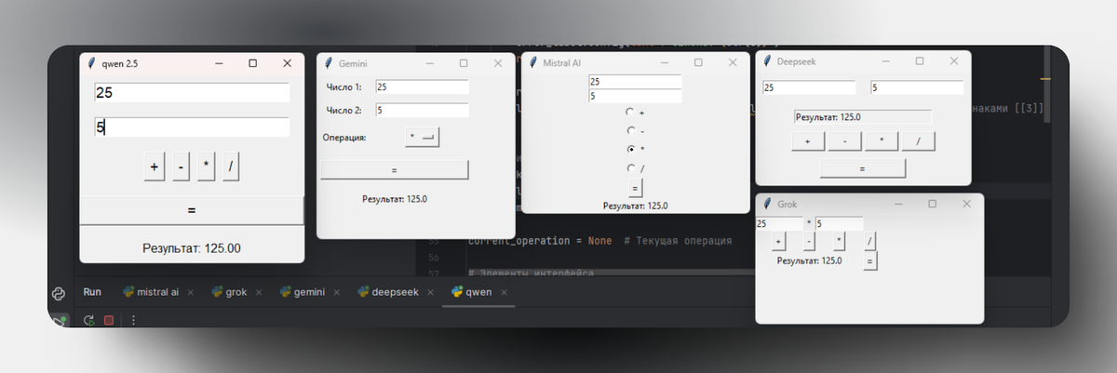Image resolution: width=1117 pixels, height=373 pixels.
Task: Click the - button in Grok window
Action: [x=809, y=241]
